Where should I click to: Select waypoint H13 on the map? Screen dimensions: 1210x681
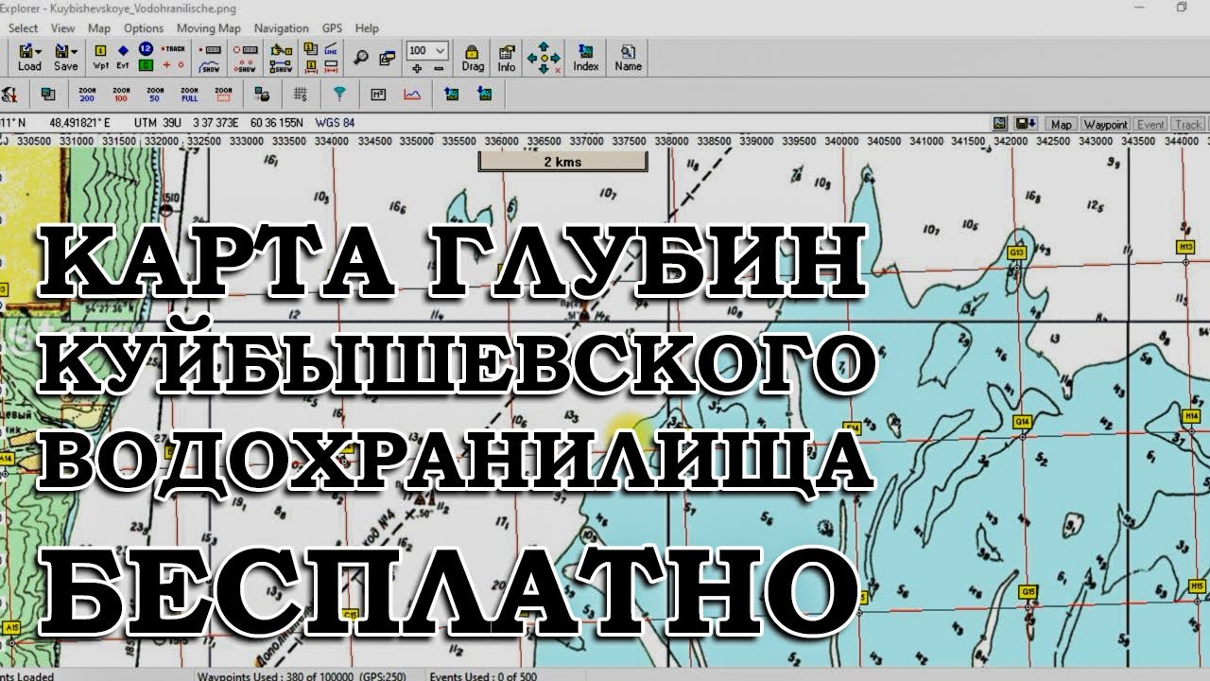[1187, 246]
